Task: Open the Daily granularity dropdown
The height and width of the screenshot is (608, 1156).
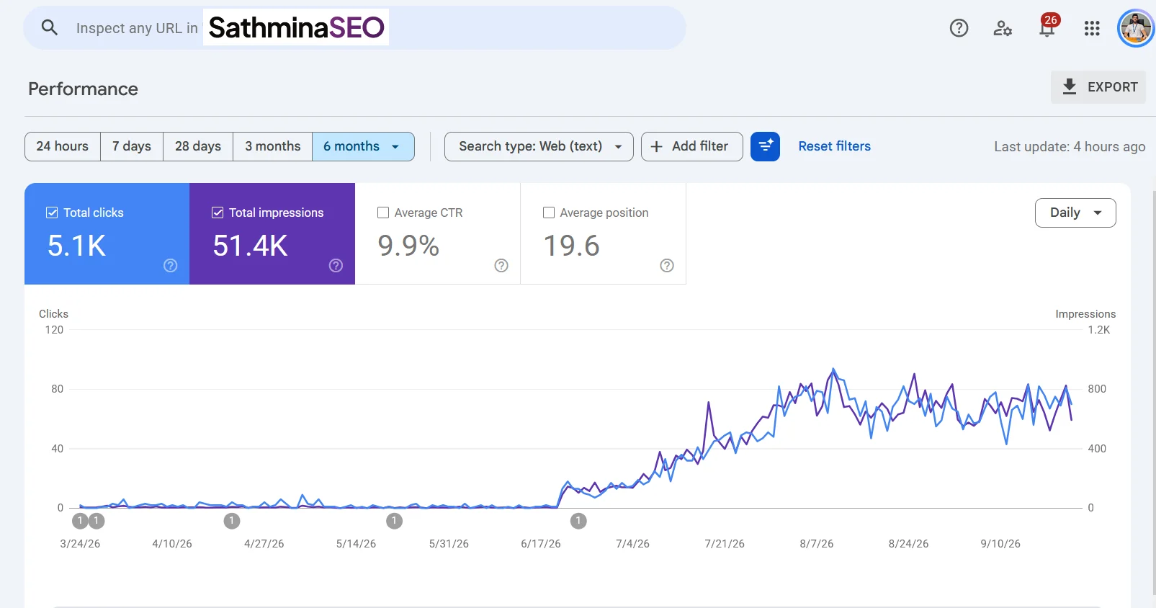Action: tap(1075, 213)
